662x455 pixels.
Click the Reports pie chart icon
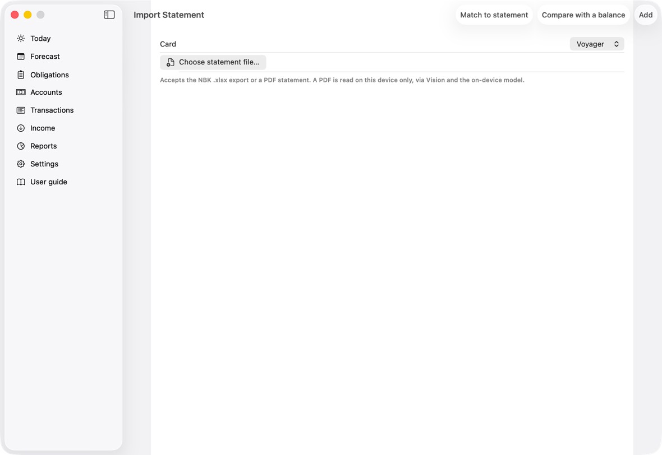(21, 146)
